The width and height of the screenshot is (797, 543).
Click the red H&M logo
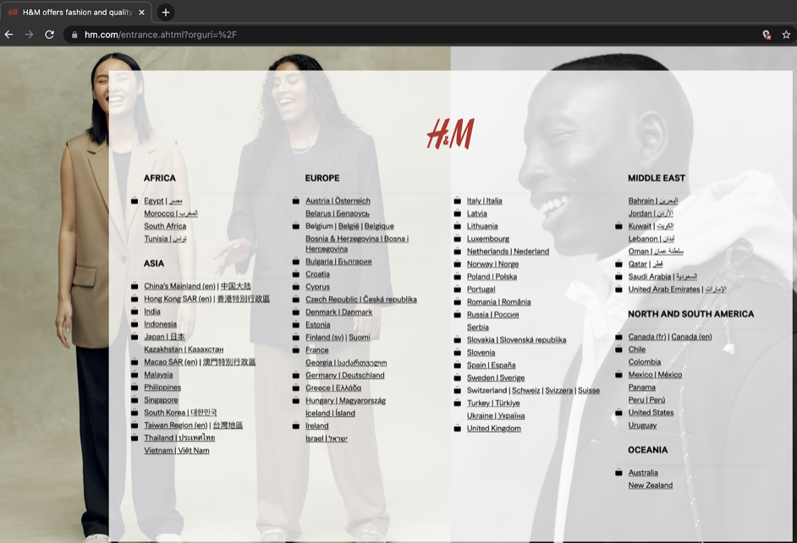point(450,134)
